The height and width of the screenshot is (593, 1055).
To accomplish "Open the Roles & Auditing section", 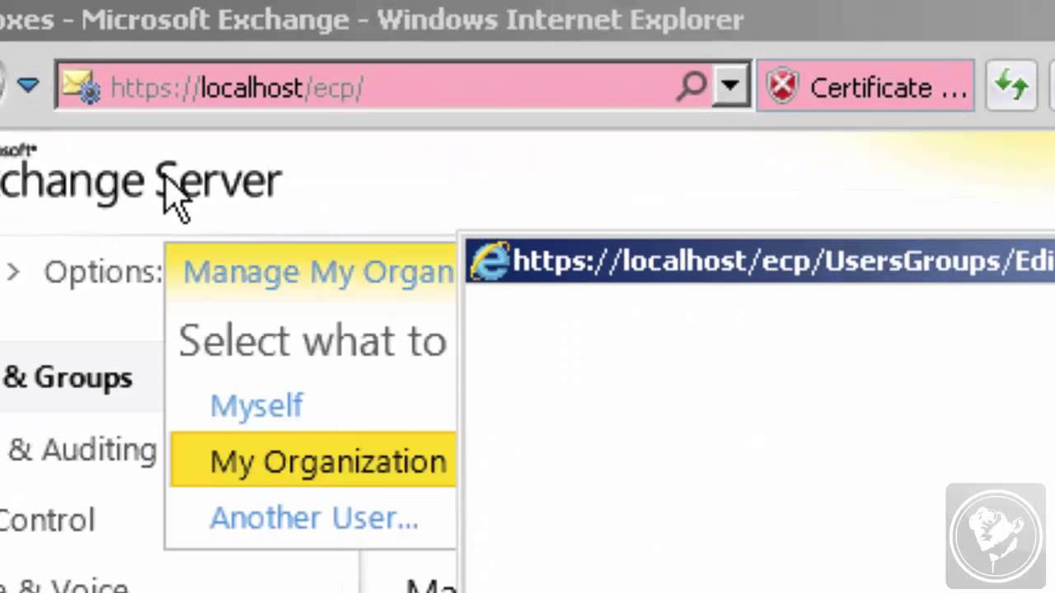I will click(x=81, y=449).
